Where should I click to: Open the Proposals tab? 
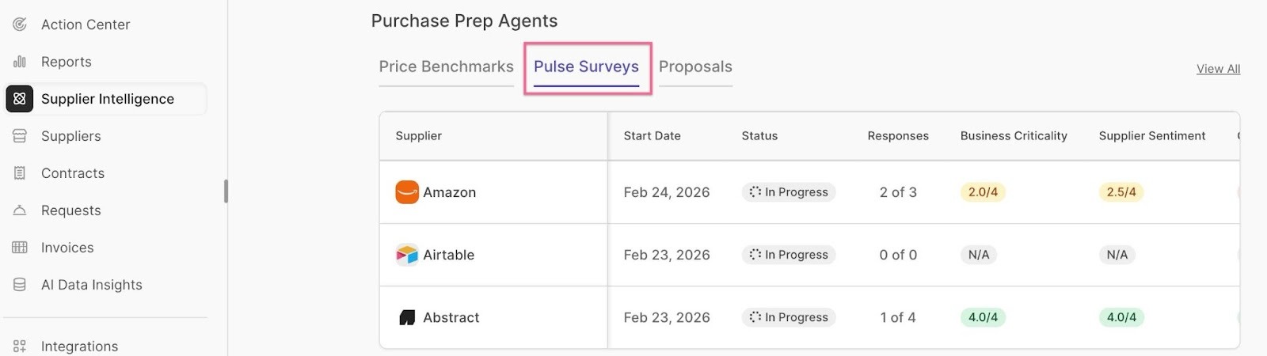coord(695,67)
